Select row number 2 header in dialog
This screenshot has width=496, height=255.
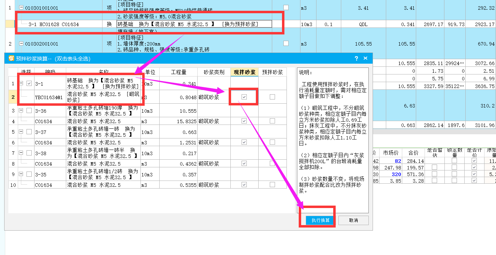click(x=13, y=97)
